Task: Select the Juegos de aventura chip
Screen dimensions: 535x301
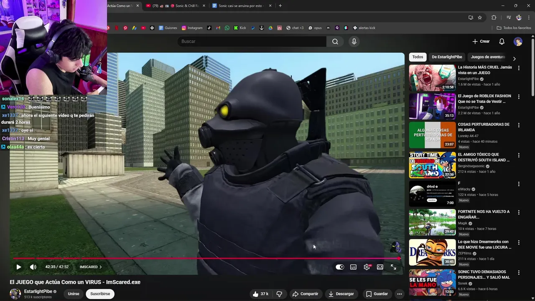Action: pos(487,57)
